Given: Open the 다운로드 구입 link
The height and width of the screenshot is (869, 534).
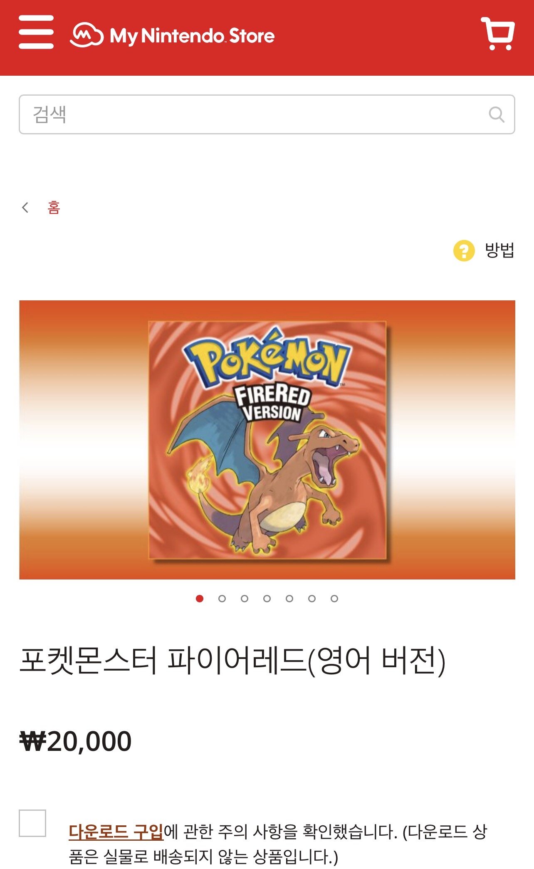Looking at the screenshot, I should click(x=116, y=832).
